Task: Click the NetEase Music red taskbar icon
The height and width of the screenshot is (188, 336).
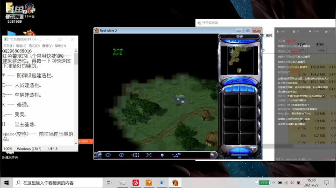Action: [135, 183]
